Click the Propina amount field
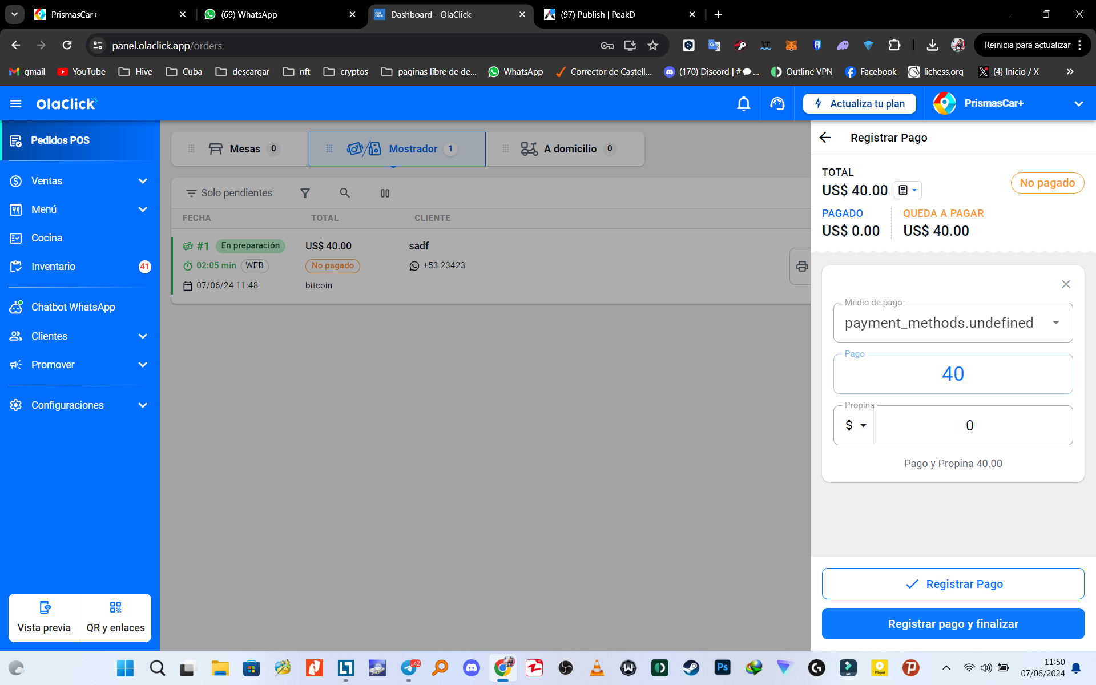This screenshot has width=1096, height=685. 973,425
